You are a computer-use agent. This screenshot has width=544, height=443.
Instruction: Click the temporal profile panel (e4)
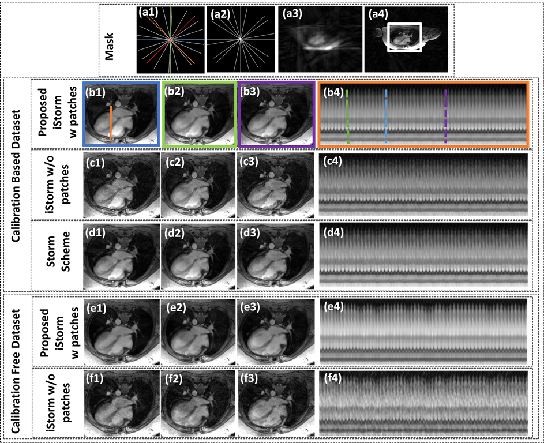tap(423, 332)
